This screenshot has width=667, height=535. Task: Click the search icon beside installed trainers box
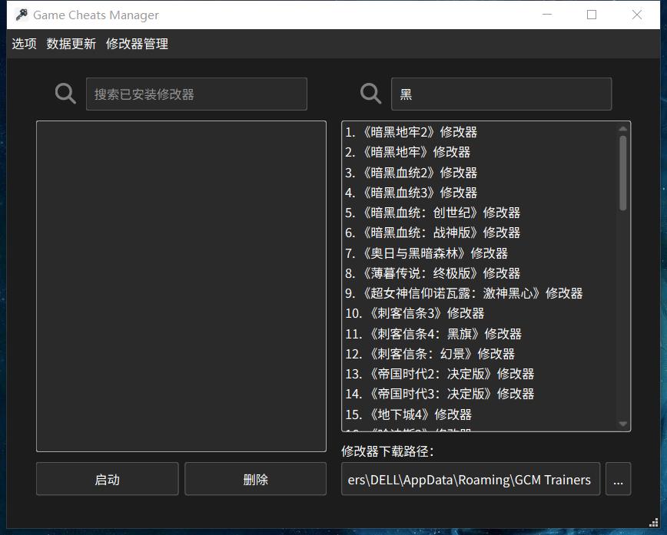[x=64, y=94]
